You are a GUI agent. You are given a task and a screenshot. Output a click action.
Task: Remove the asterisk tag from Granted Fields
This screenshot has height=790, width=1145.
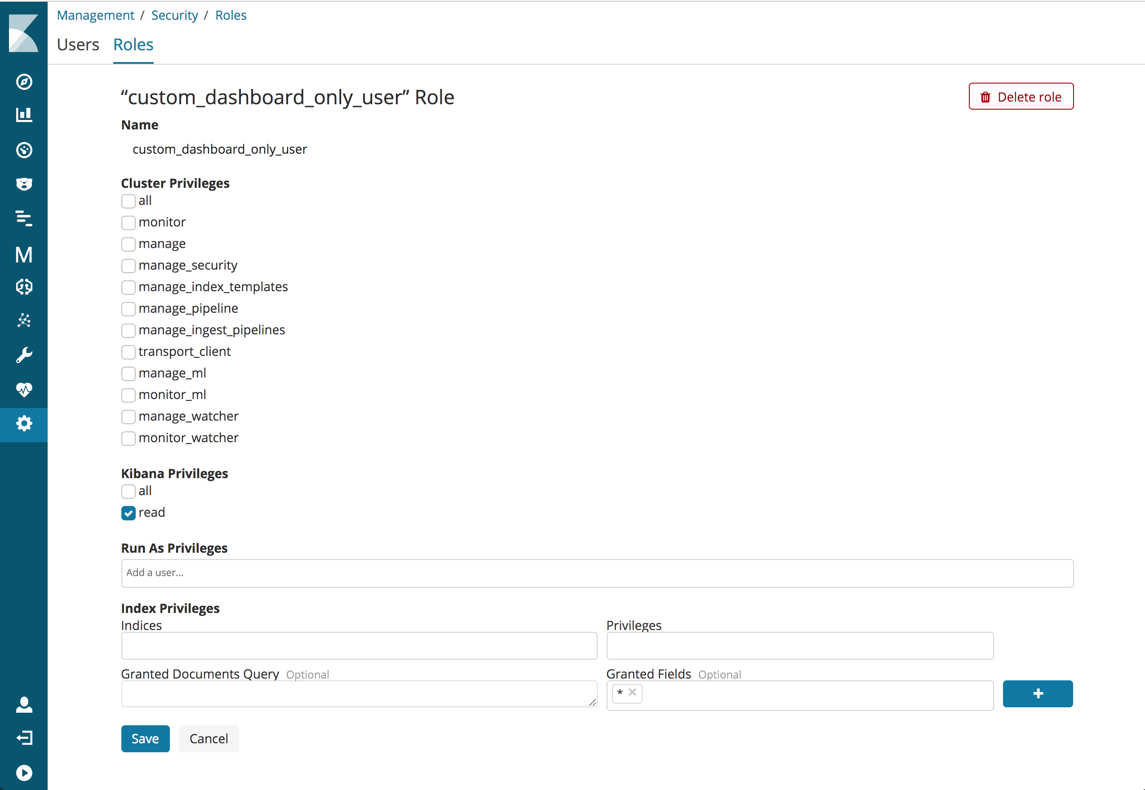pos(632,693)
